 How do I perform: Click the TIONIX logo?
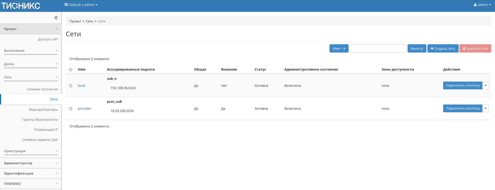tap(21, 6)
